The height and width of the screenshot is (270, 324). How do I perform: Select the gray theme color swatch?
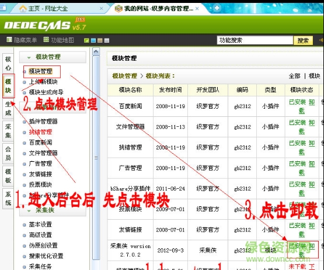click(107, 40)
